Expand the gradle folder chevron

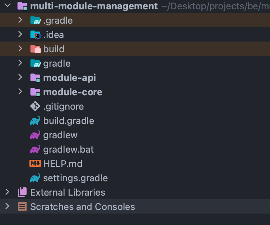point(20,63)
